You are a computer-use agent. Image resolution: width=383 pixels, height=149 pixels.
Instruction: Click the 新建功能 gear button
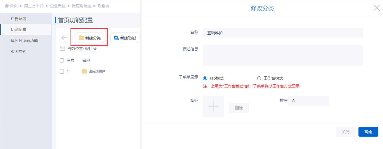coord(125,38)
